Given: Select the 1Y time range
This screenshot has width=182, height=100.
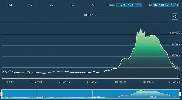Looking at the screenshot, I should click(31, 5).
